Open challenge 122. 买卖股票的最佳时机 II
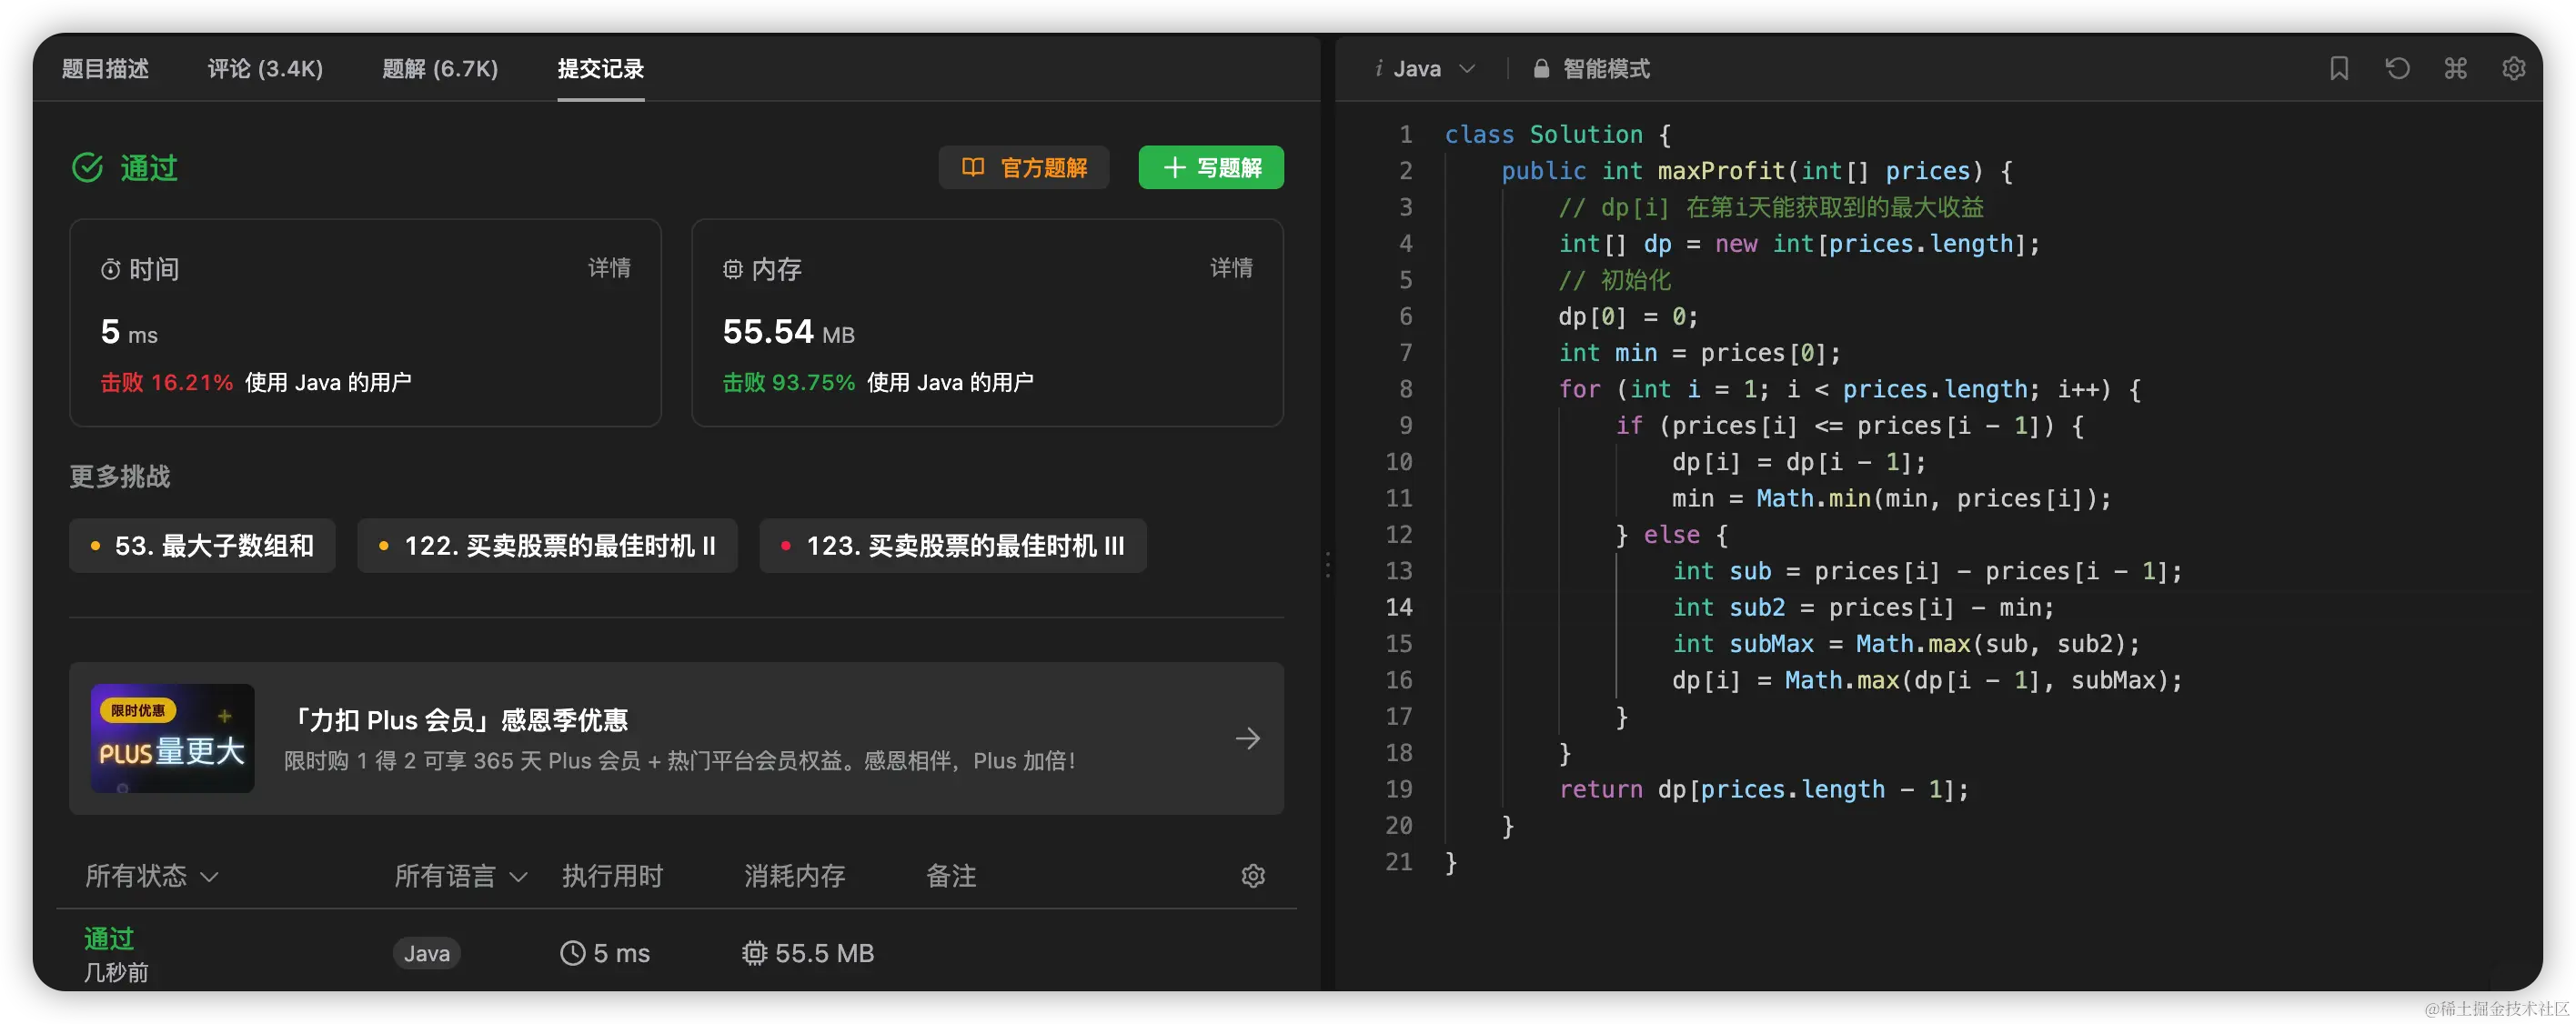Image resolution: width=2576 pixels, height=1024 pixels. (x=547, y=545)
